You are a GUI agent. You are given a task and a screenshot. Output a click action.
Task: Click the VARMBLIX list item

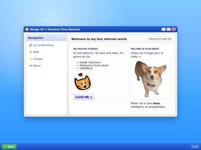[x=86, y=68]
